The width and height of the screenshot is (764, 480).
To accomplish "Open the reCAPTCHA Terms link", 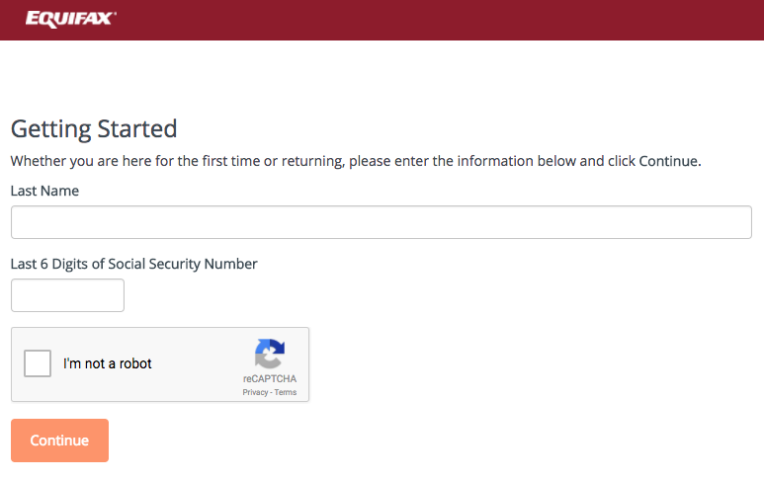I will click(x=286, y=392).
